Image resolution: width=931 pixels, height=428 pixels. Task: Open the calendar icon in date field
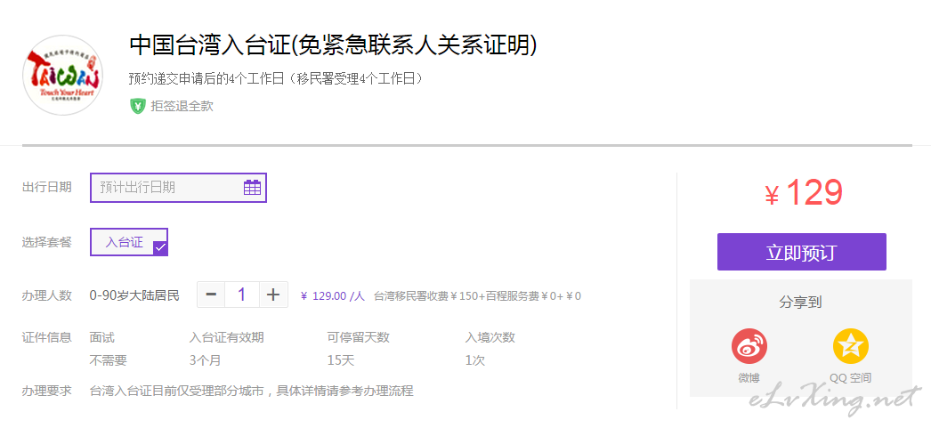[253, 188]
